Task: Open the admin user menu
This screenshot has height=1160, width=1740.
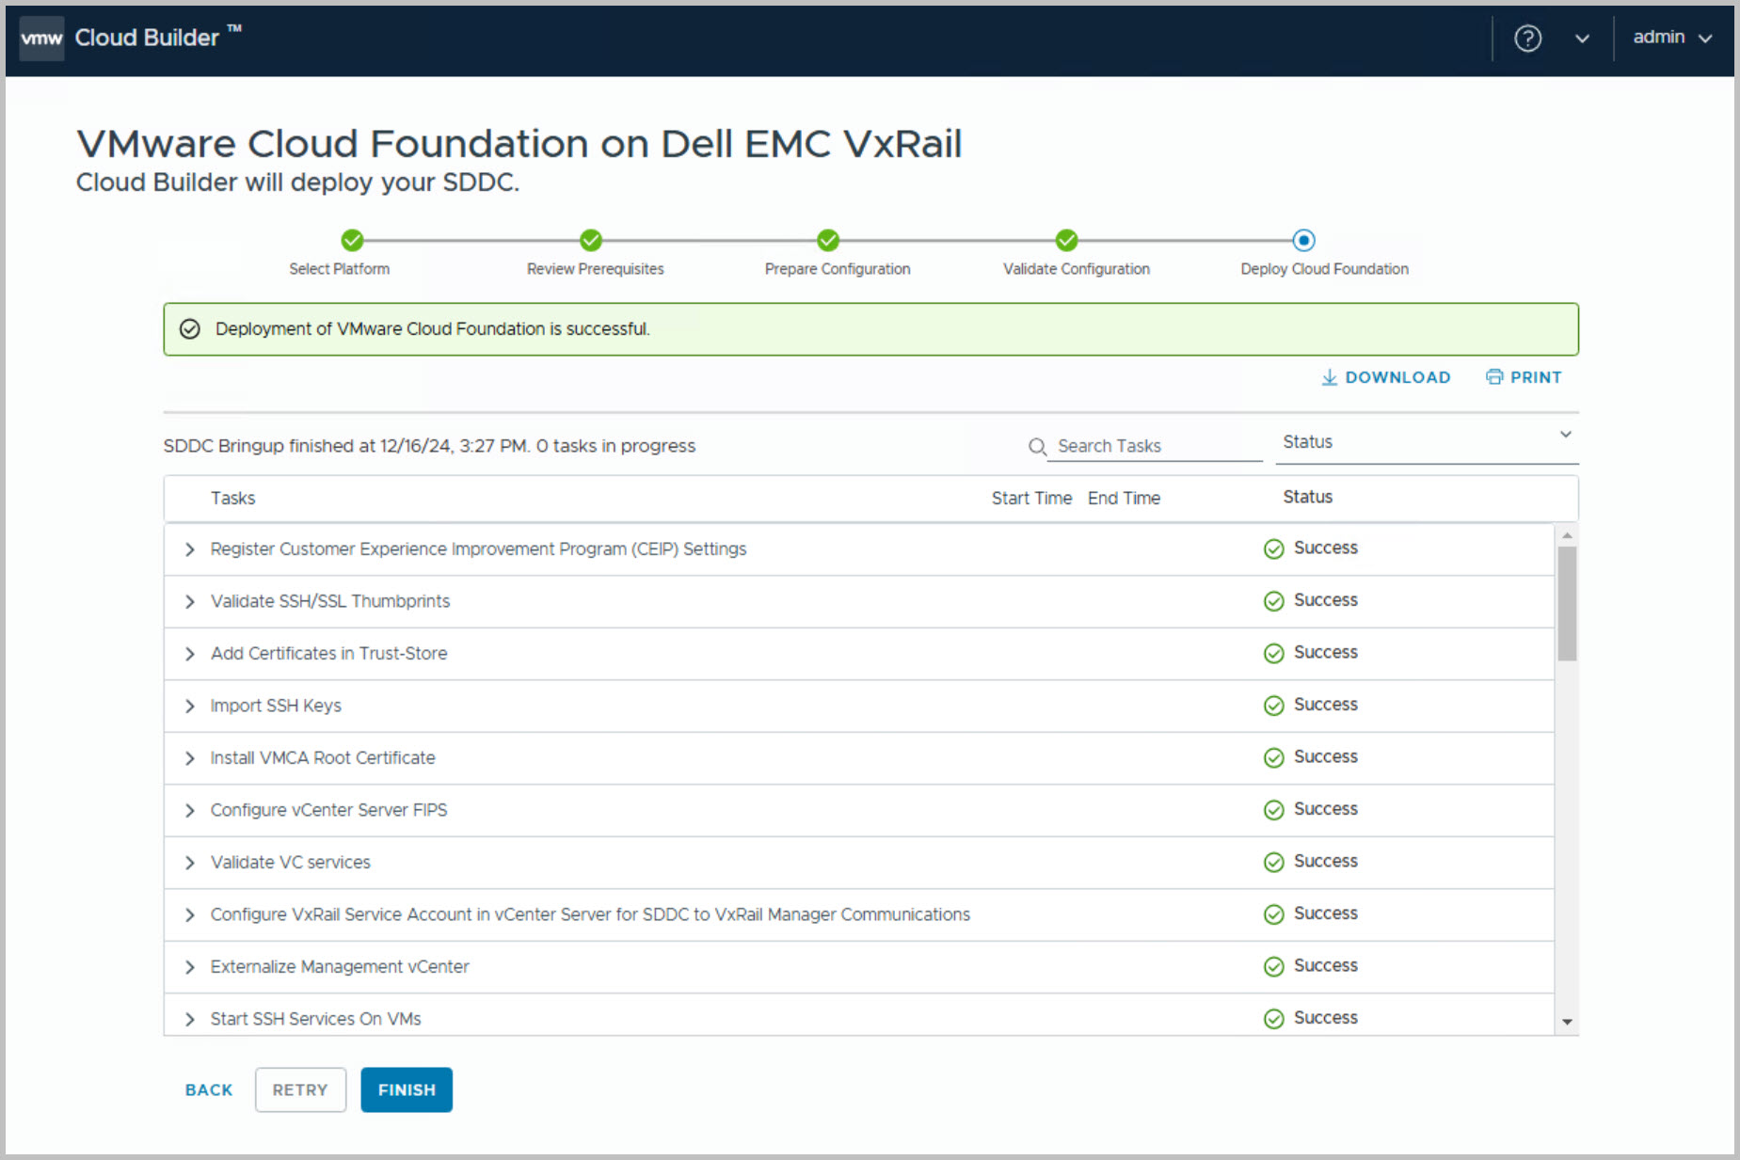Action: click(1671, 38)
